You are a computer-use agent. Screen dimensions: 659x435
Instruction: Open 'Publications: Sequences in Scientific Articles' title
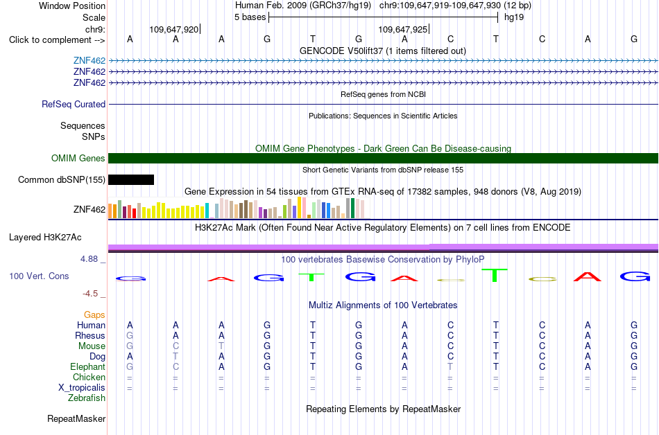point(383,116)
